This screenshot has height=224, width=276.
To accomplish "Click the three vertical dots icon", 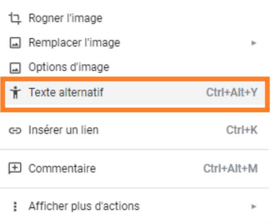I will [x=15, y=206].
